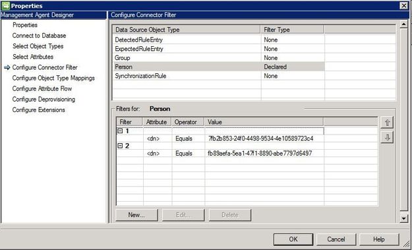Click the Operator column header
This screenshot has width=412, height=250.
pyautogui.click(x=188, y=122)
